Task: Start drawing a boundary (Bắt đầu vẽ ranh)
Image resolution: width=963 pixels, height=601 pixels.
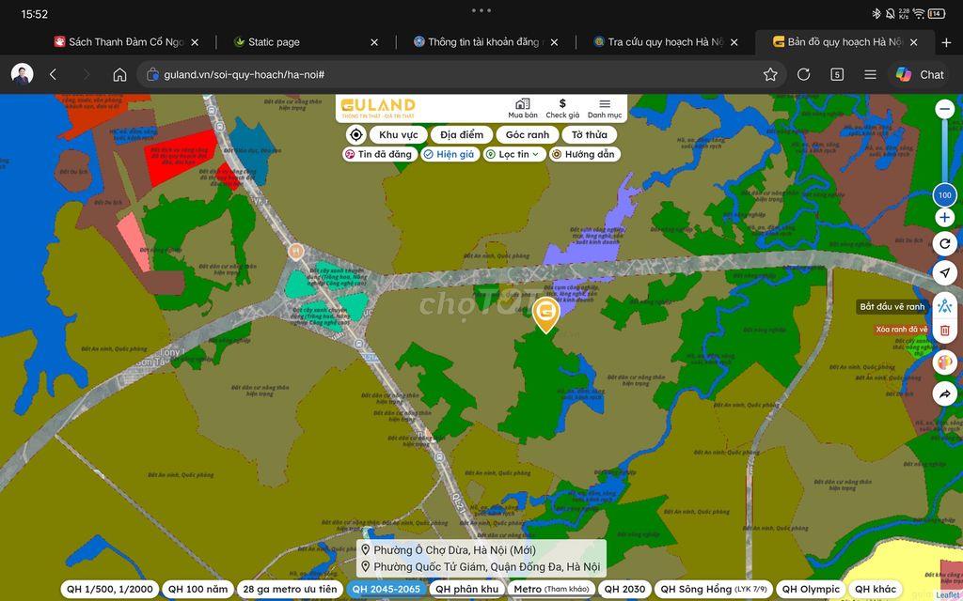Action: click(x=944, y=305)
